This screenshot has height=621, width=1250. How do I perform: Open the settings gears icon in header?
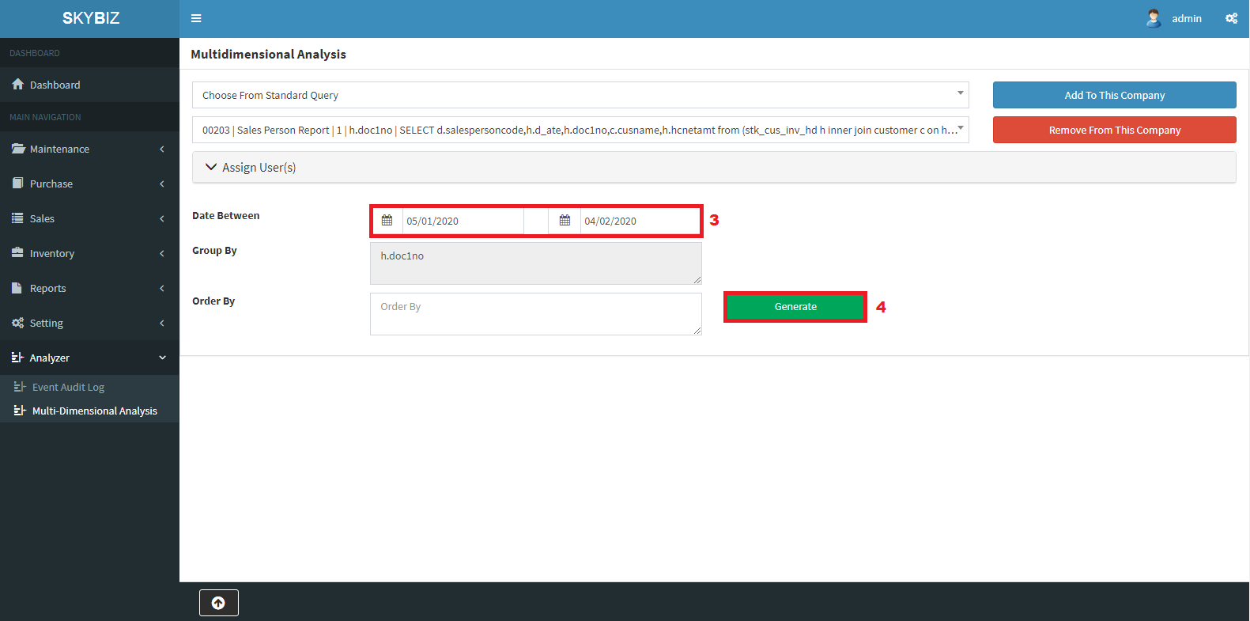tap(1231, 18)
